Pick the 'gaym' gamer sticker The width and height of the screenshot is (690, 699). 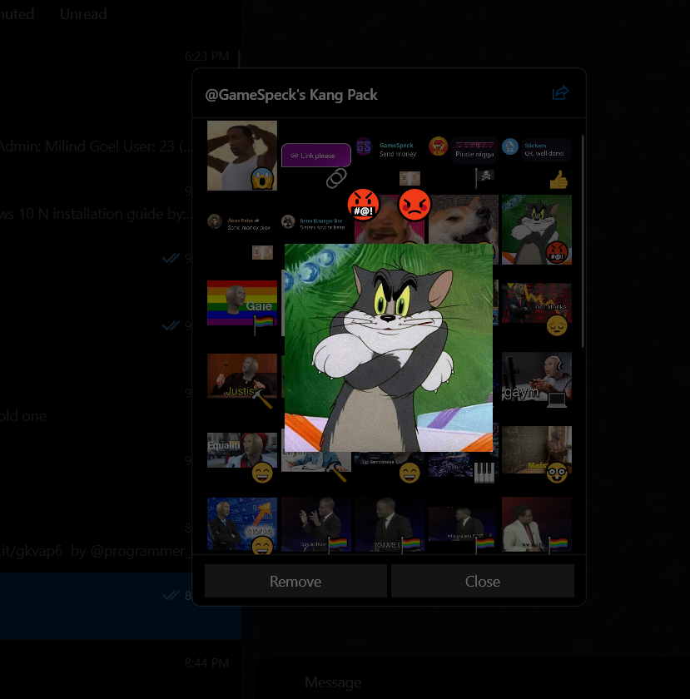click(x=537, y=377)
